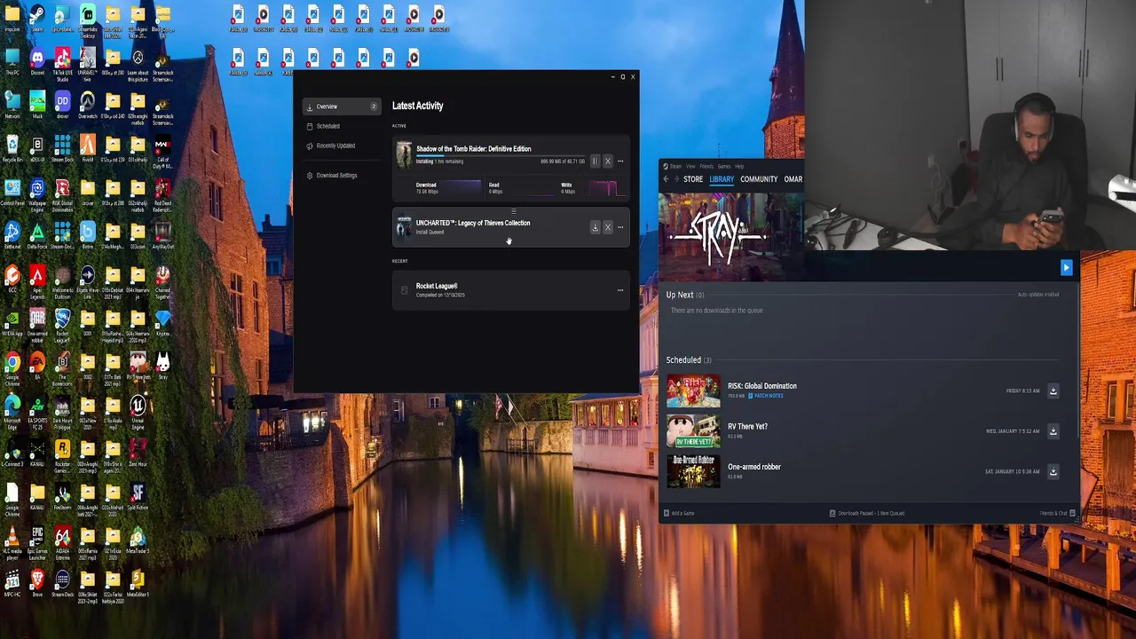
Task: Open the View menu in Steam
Action: pyautogui.click(x=690, y=166)
